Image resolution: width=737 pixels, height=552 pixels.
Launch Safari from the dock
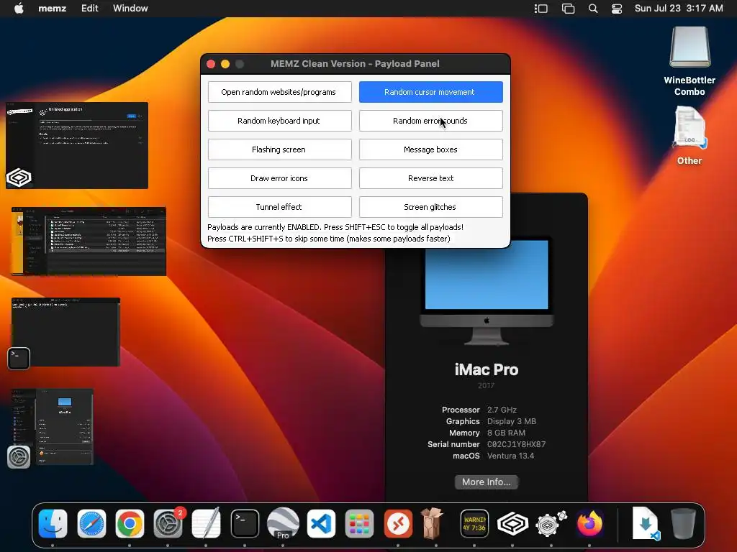[x=91, y=523]
